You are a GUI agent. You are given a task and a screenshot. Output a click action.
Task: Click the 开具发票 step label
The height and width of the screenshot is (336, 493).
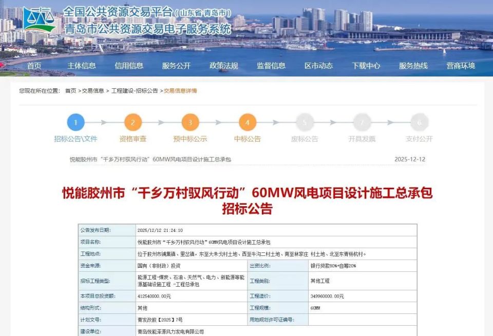pyautogui.click(x=362, y=139)
